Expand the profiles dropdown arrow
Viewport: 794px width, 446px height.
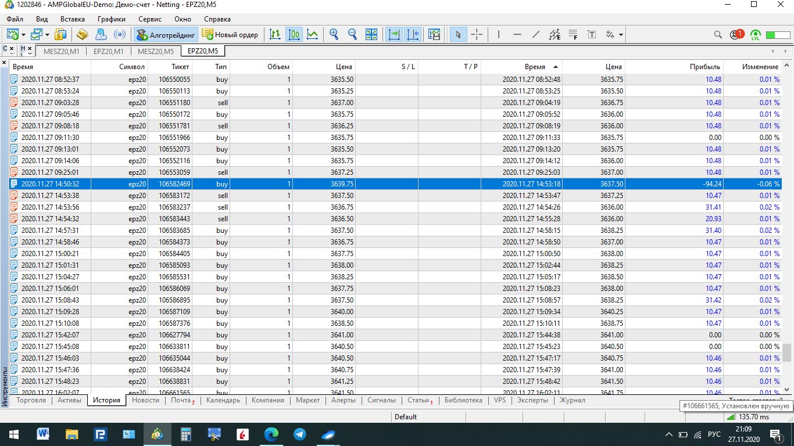(47, 35)
